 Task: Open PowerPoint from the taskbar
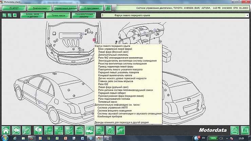(x=65, y=138)
